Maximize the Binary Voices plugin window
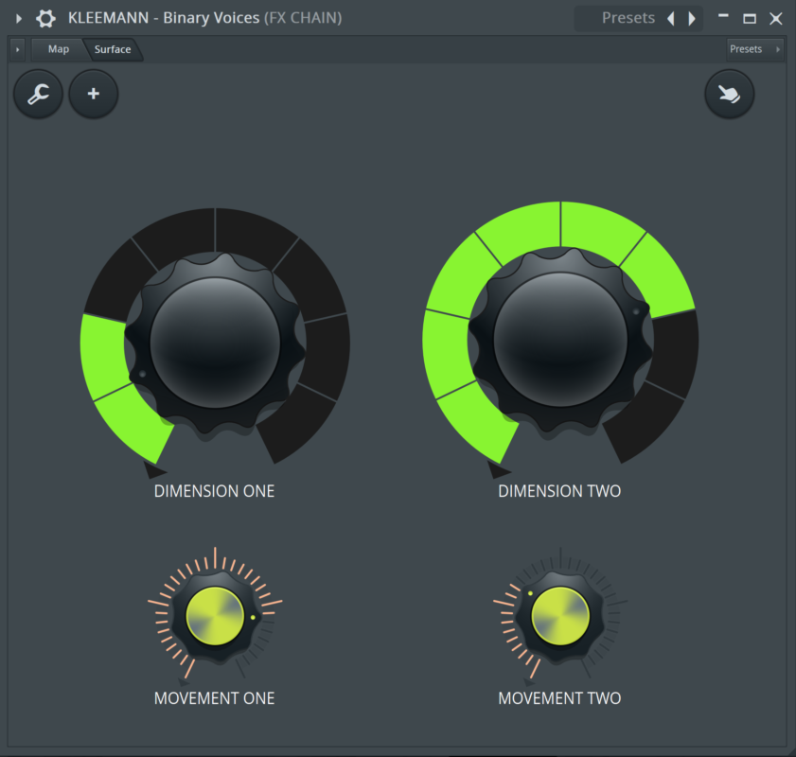The width and height of the screenshot is (796, 757). click(x=750, y=18)
